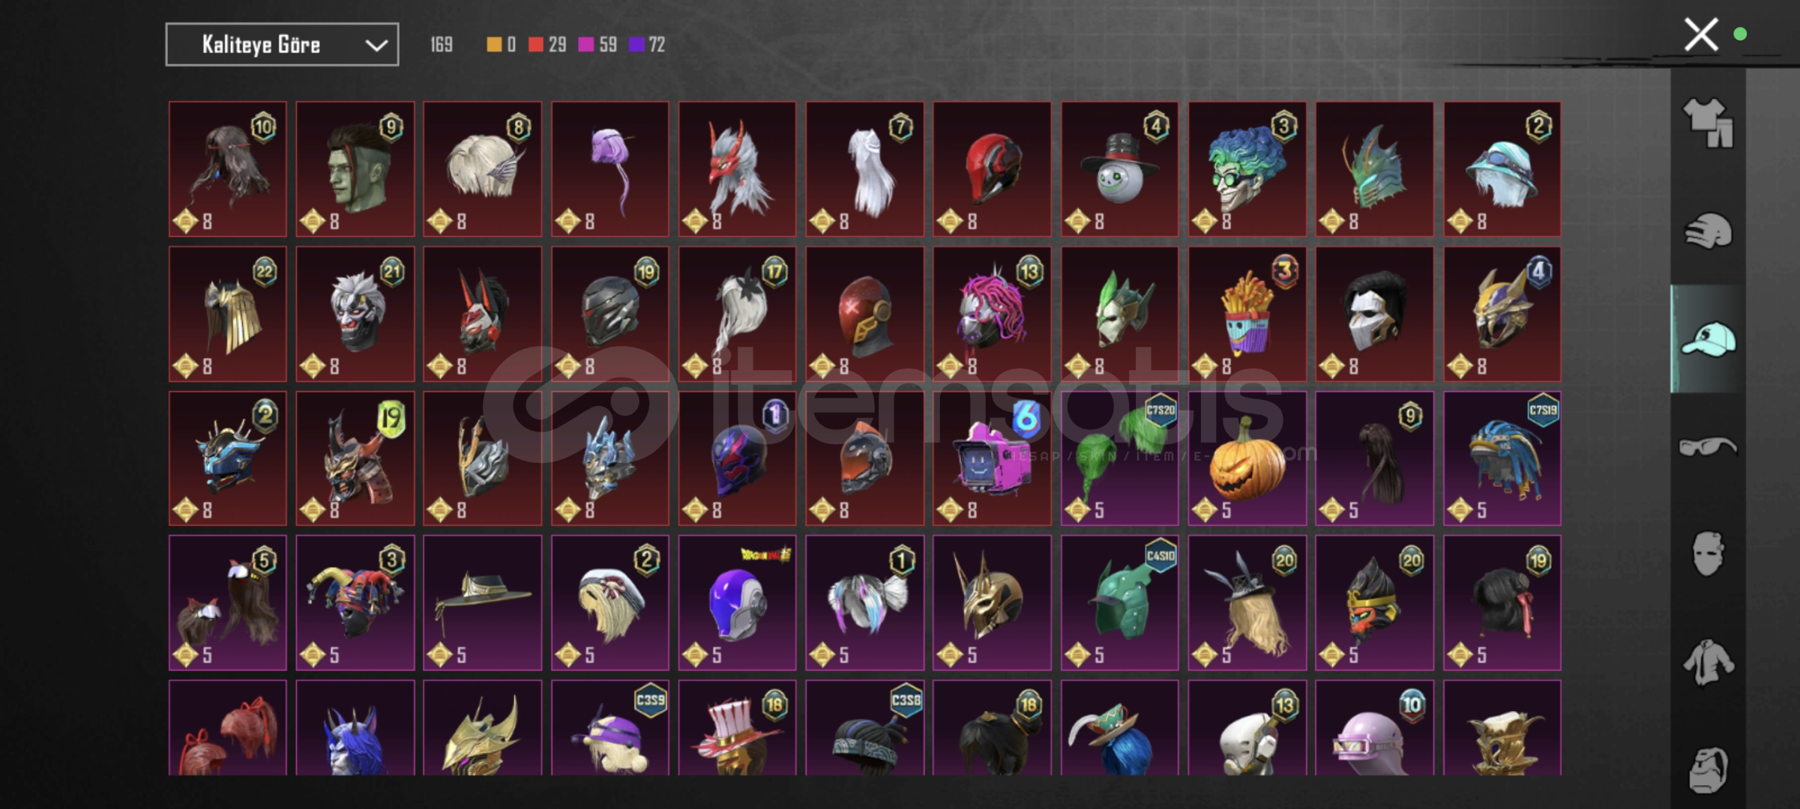This screenshot has height=809, width=1800.
Task: Click the dropdown chevron arrow of sort box
Action: [376, 46]
